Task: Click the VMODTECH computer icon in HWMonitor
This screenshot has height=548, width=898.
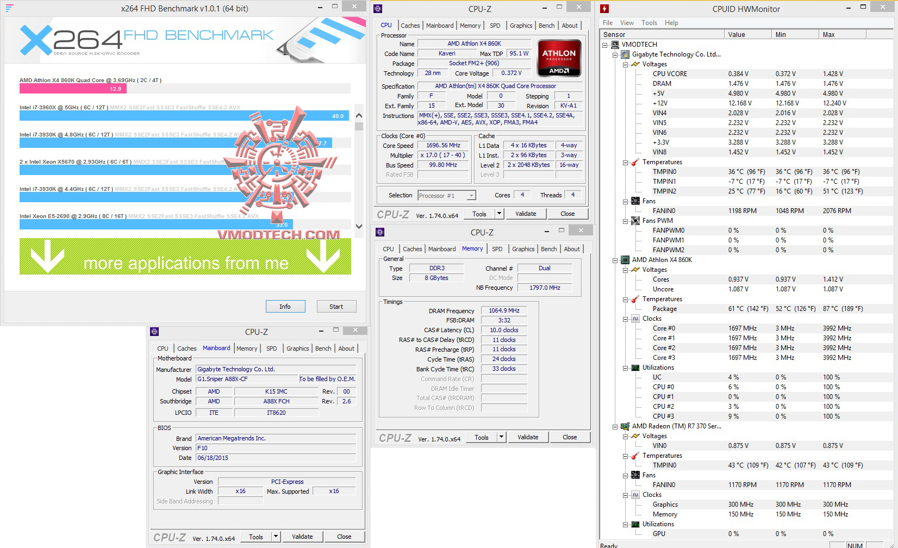Action: click(x=615, y=45)
